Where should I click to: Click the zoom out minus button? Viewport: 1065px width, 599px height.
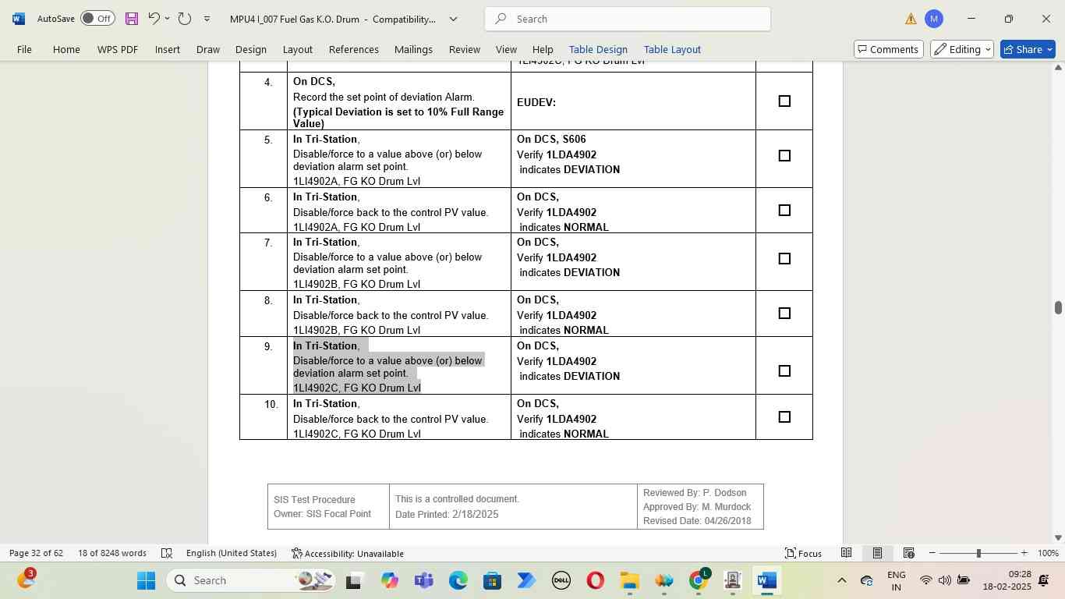point(932,553)
